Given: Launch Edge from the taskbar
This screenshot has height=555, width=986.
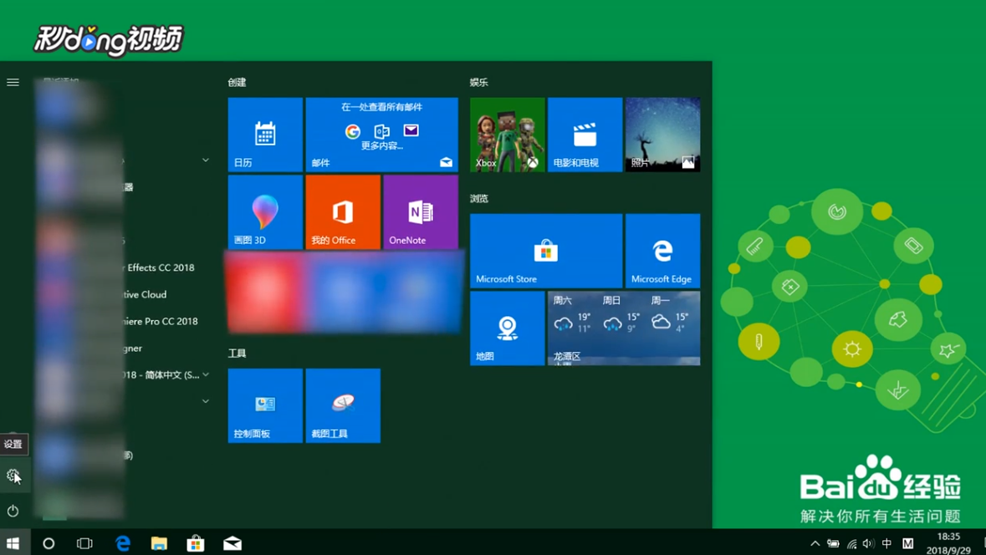Looking at the screenshot, I should tap(123, 543).
